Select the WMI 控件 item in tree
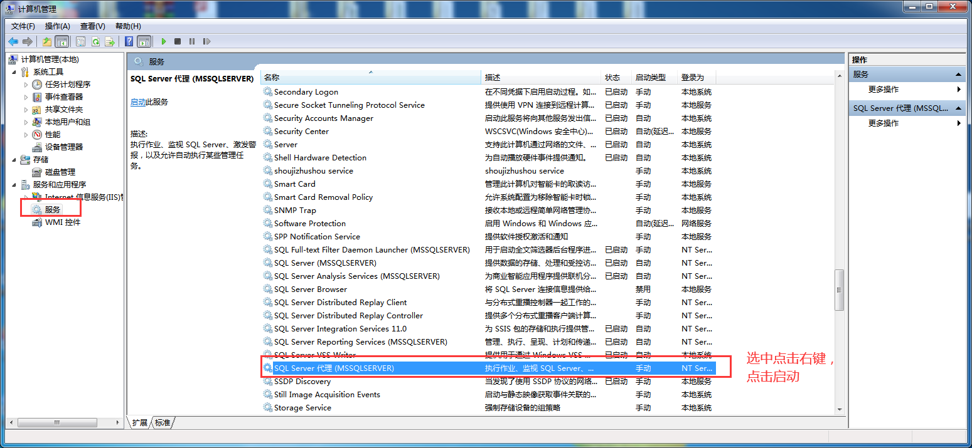 pos(56,222)
